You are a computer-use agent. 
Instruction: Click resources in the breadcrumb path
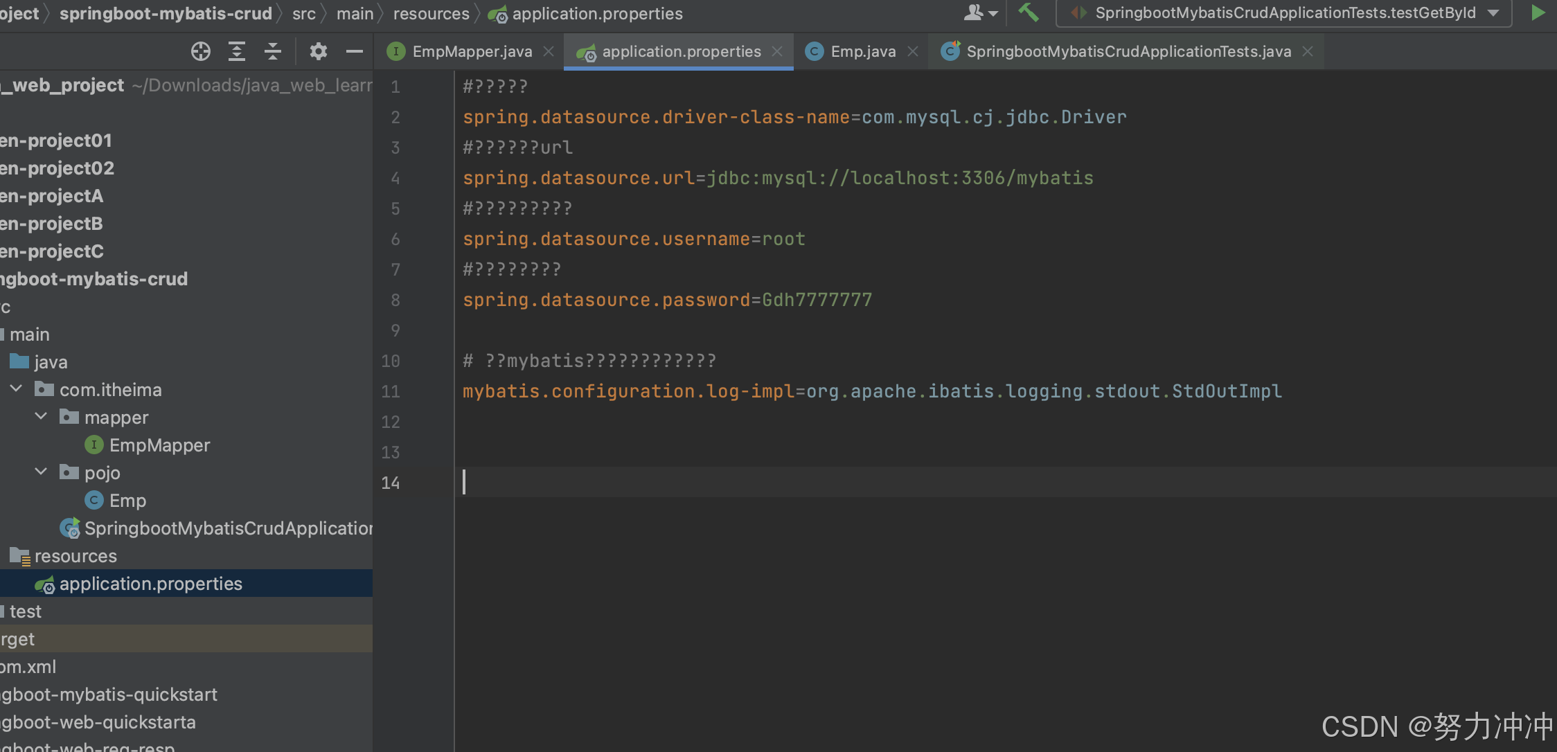431,13
